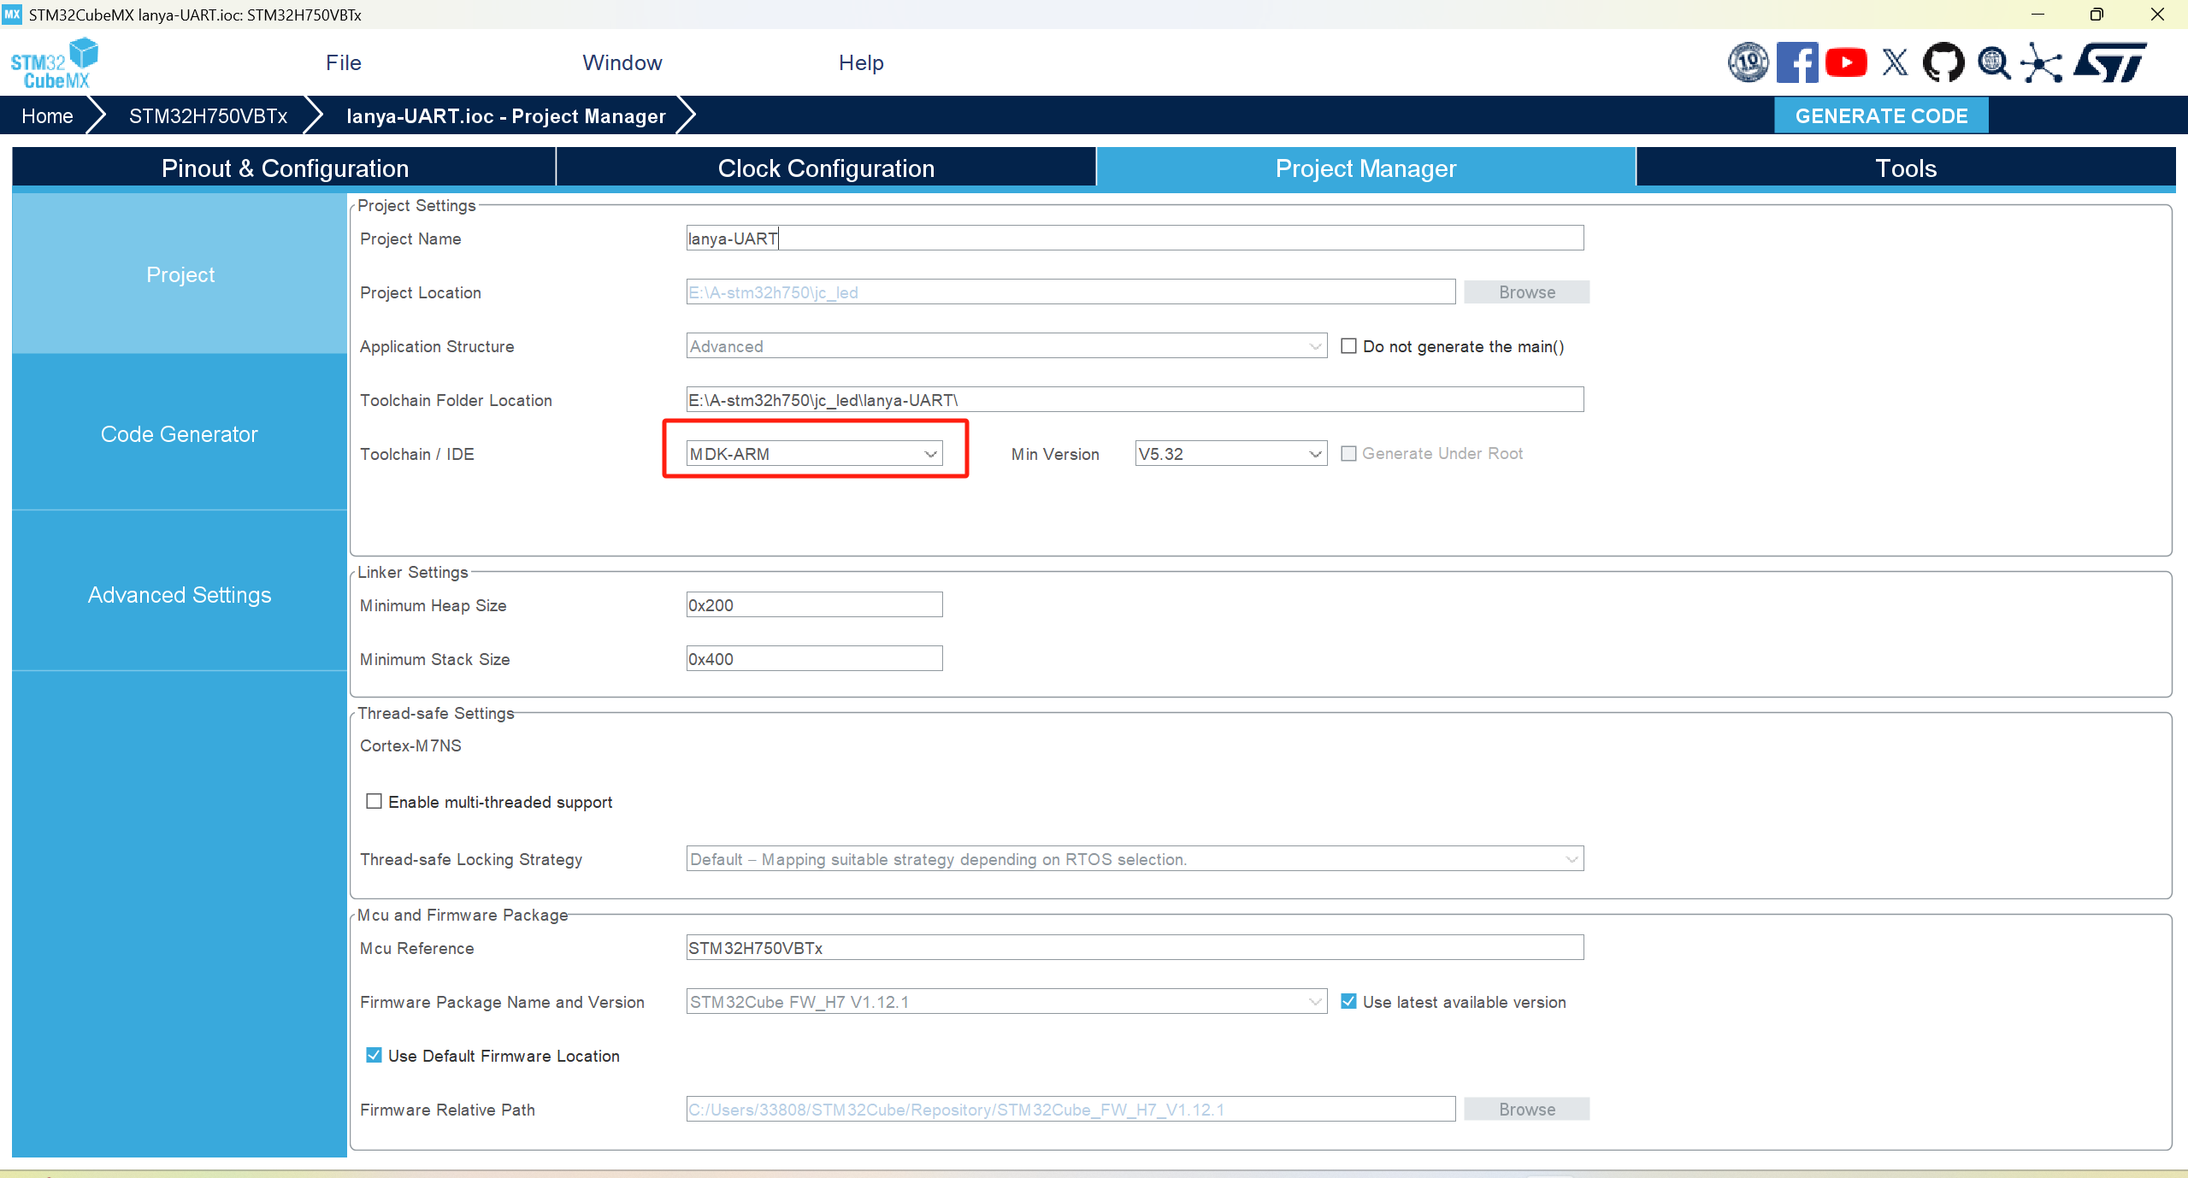Screen dimensions: 2188x1178
Task: Enable Do not generate the main()
Action: (x=1349, y=346)
